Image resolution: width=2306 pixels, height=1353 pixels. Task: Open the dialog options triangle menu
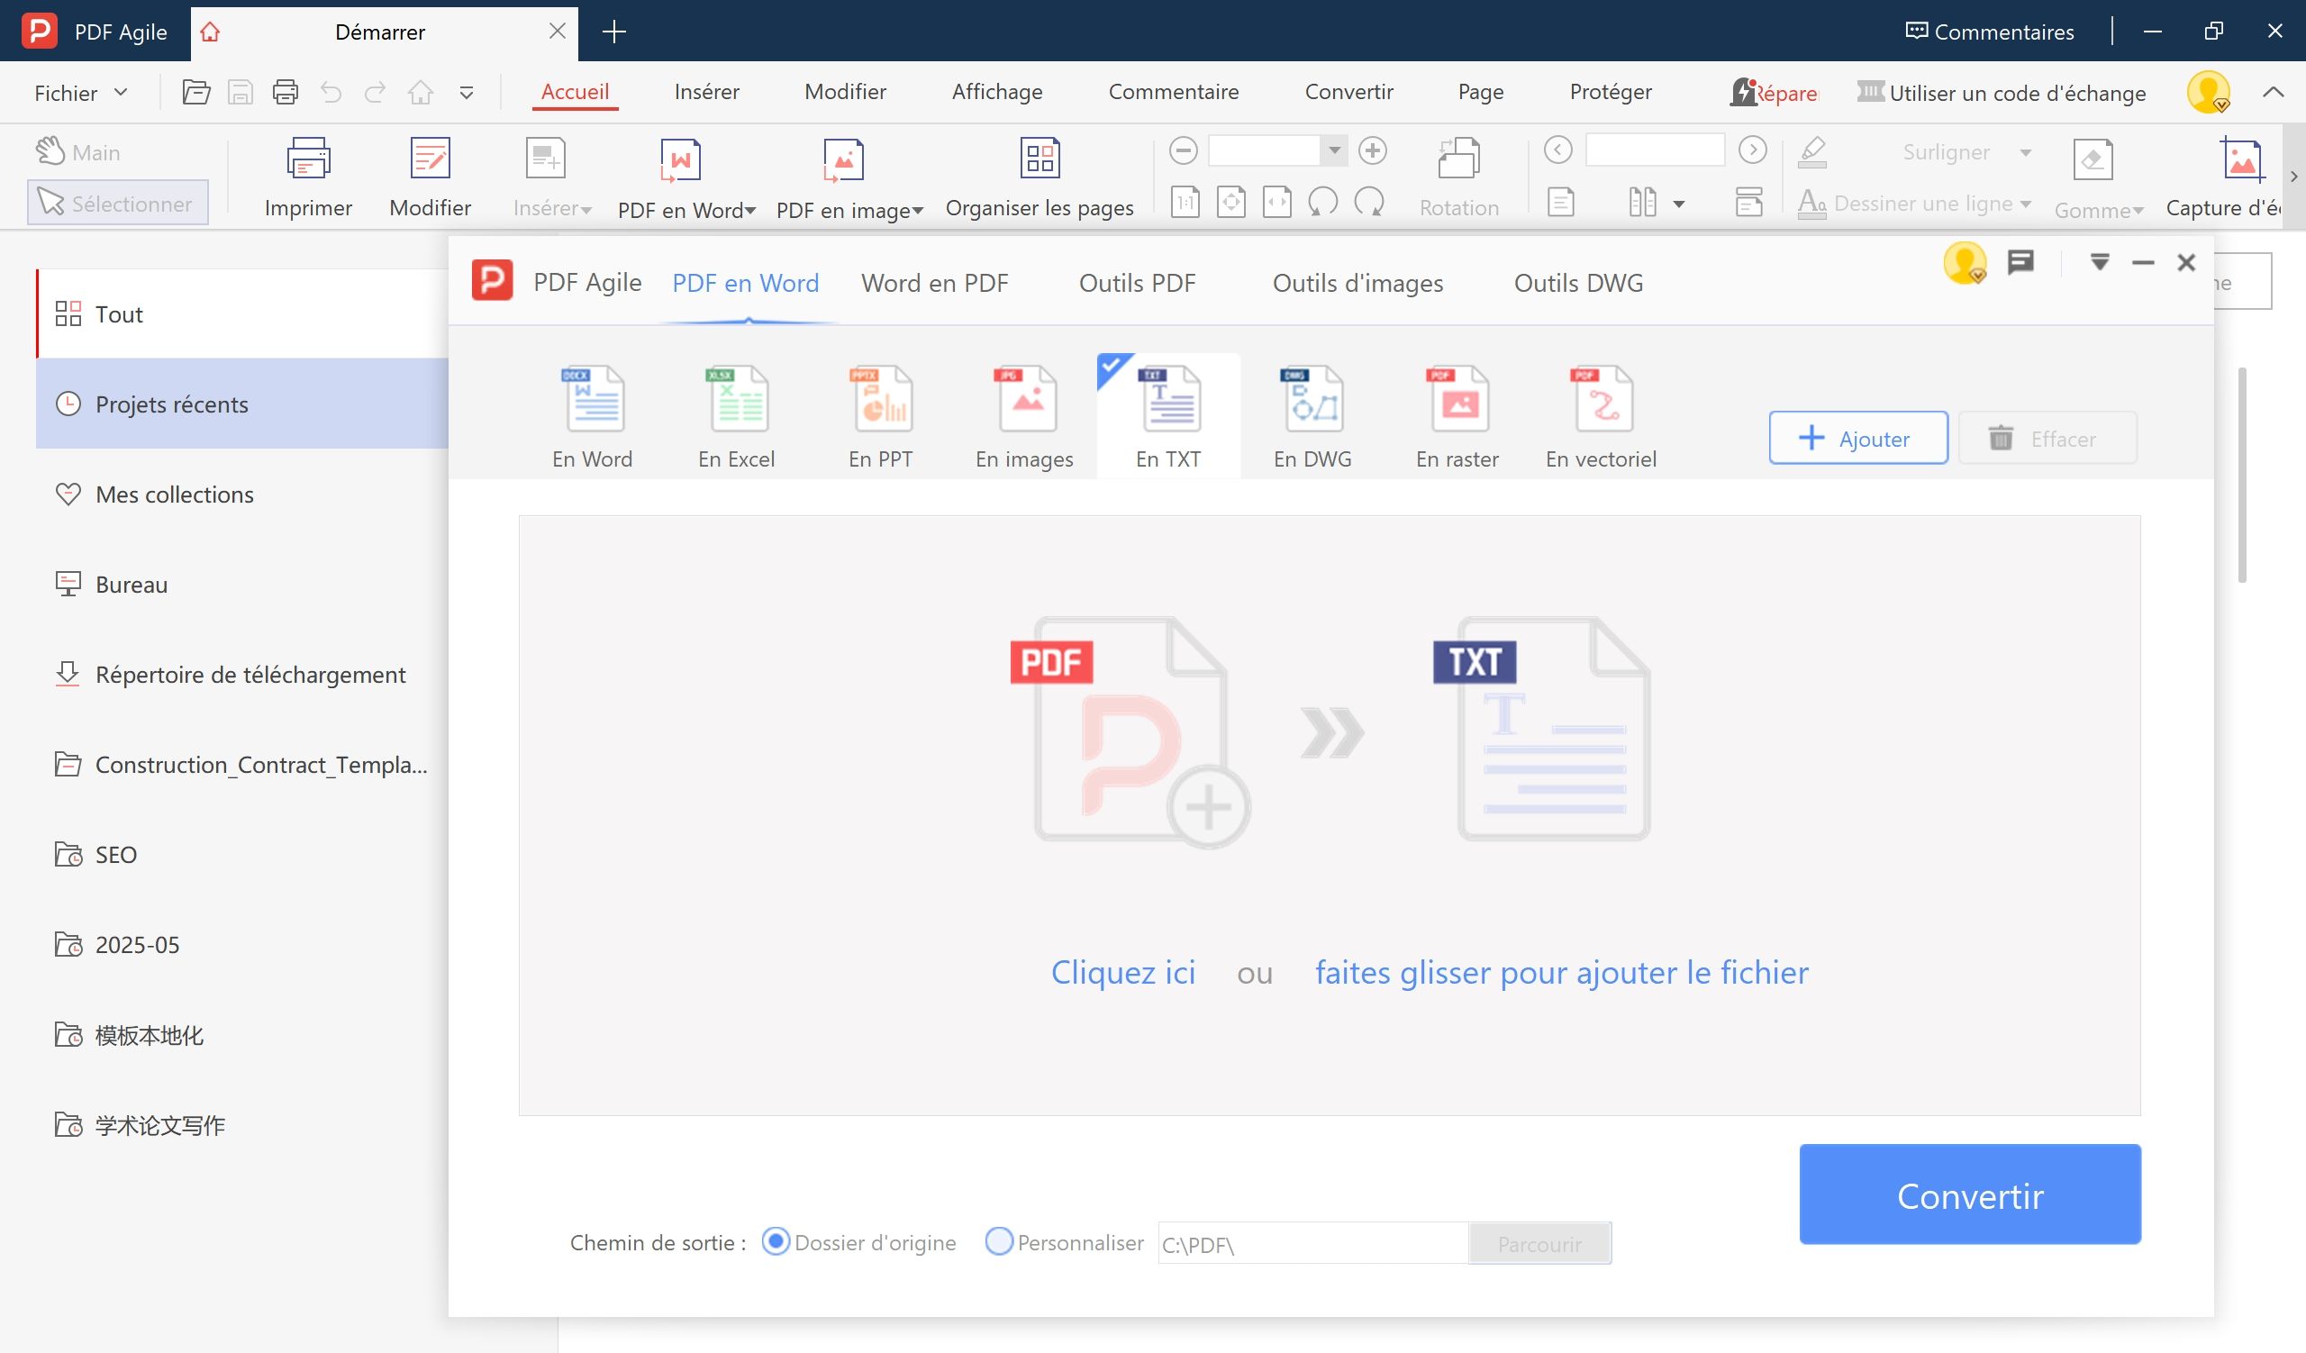2099,263
